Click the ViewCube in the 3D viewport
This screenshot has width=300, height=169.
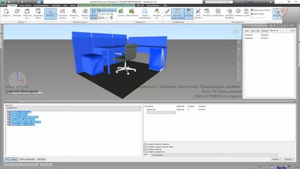pyautogui.click(x=236, y=31)
